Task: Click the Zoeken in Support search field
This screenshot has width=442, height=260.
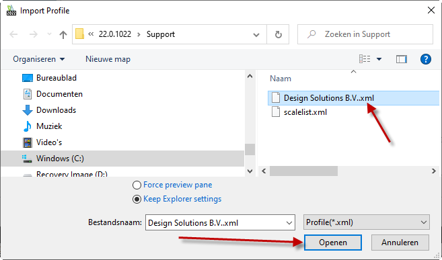Action: pos(365,34)
